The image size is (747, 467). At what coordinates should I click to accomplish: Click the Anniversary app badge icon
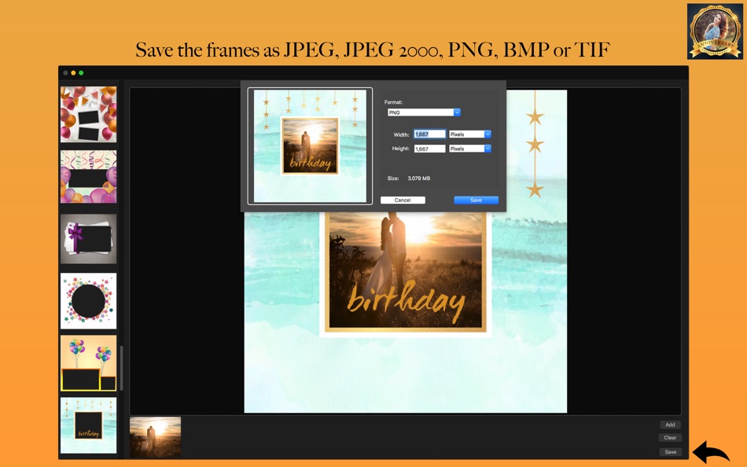pos(715,31)
